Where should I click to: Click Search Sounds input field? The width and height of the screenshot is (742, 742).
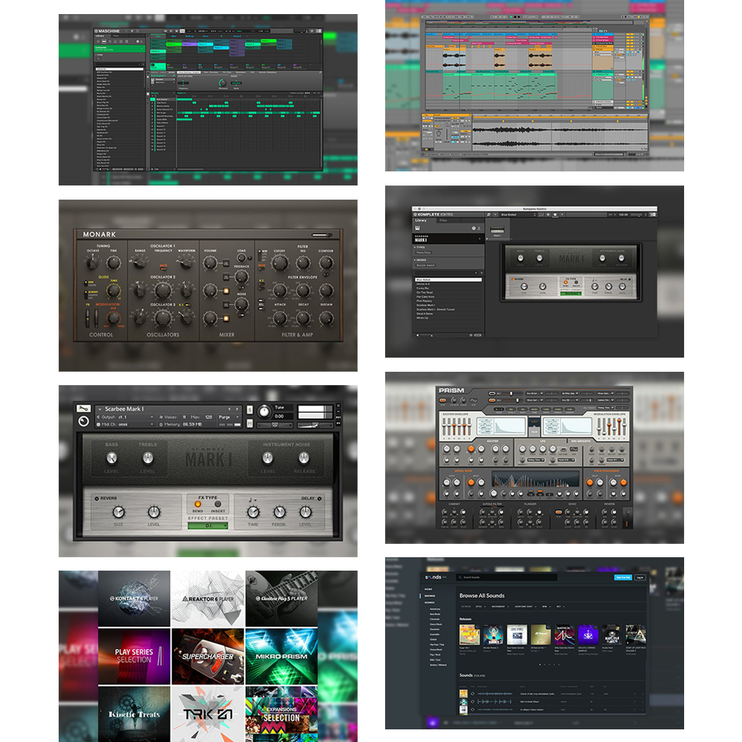[506, 577]
